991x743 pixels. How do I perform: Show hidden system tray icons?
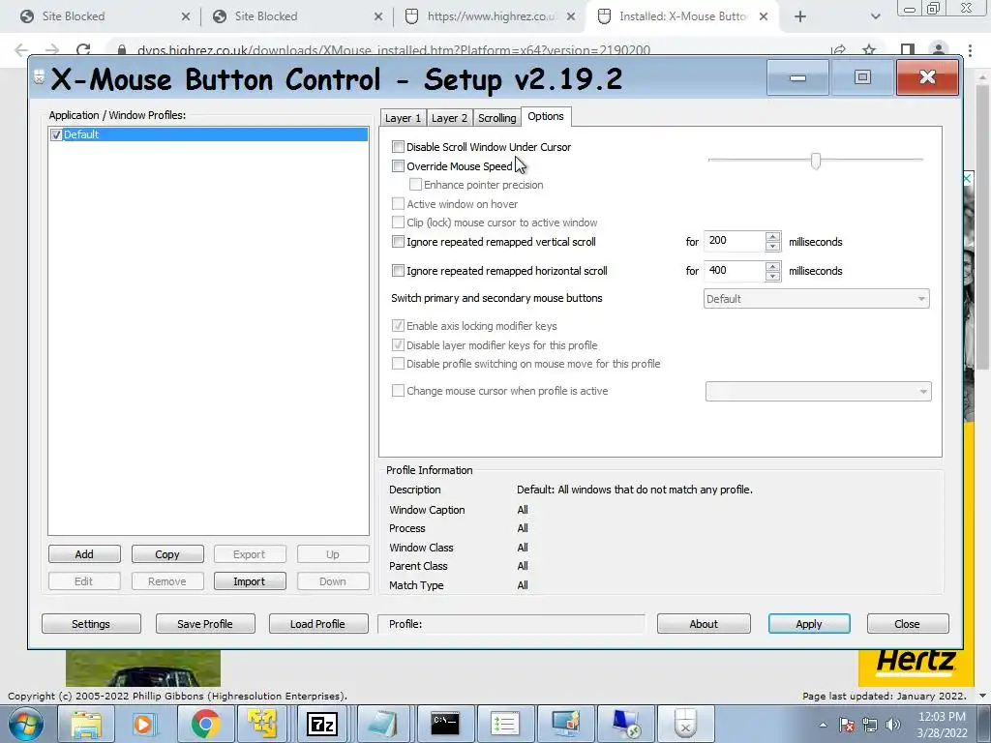coord(823,726)
